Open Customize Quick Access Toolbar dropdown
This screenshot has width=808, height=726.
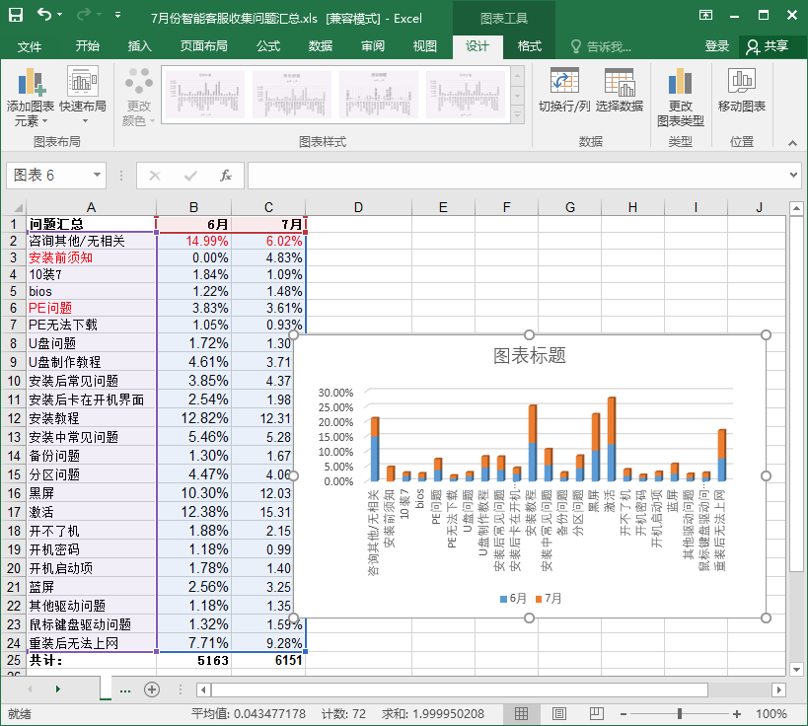click(x=118, y=16)
